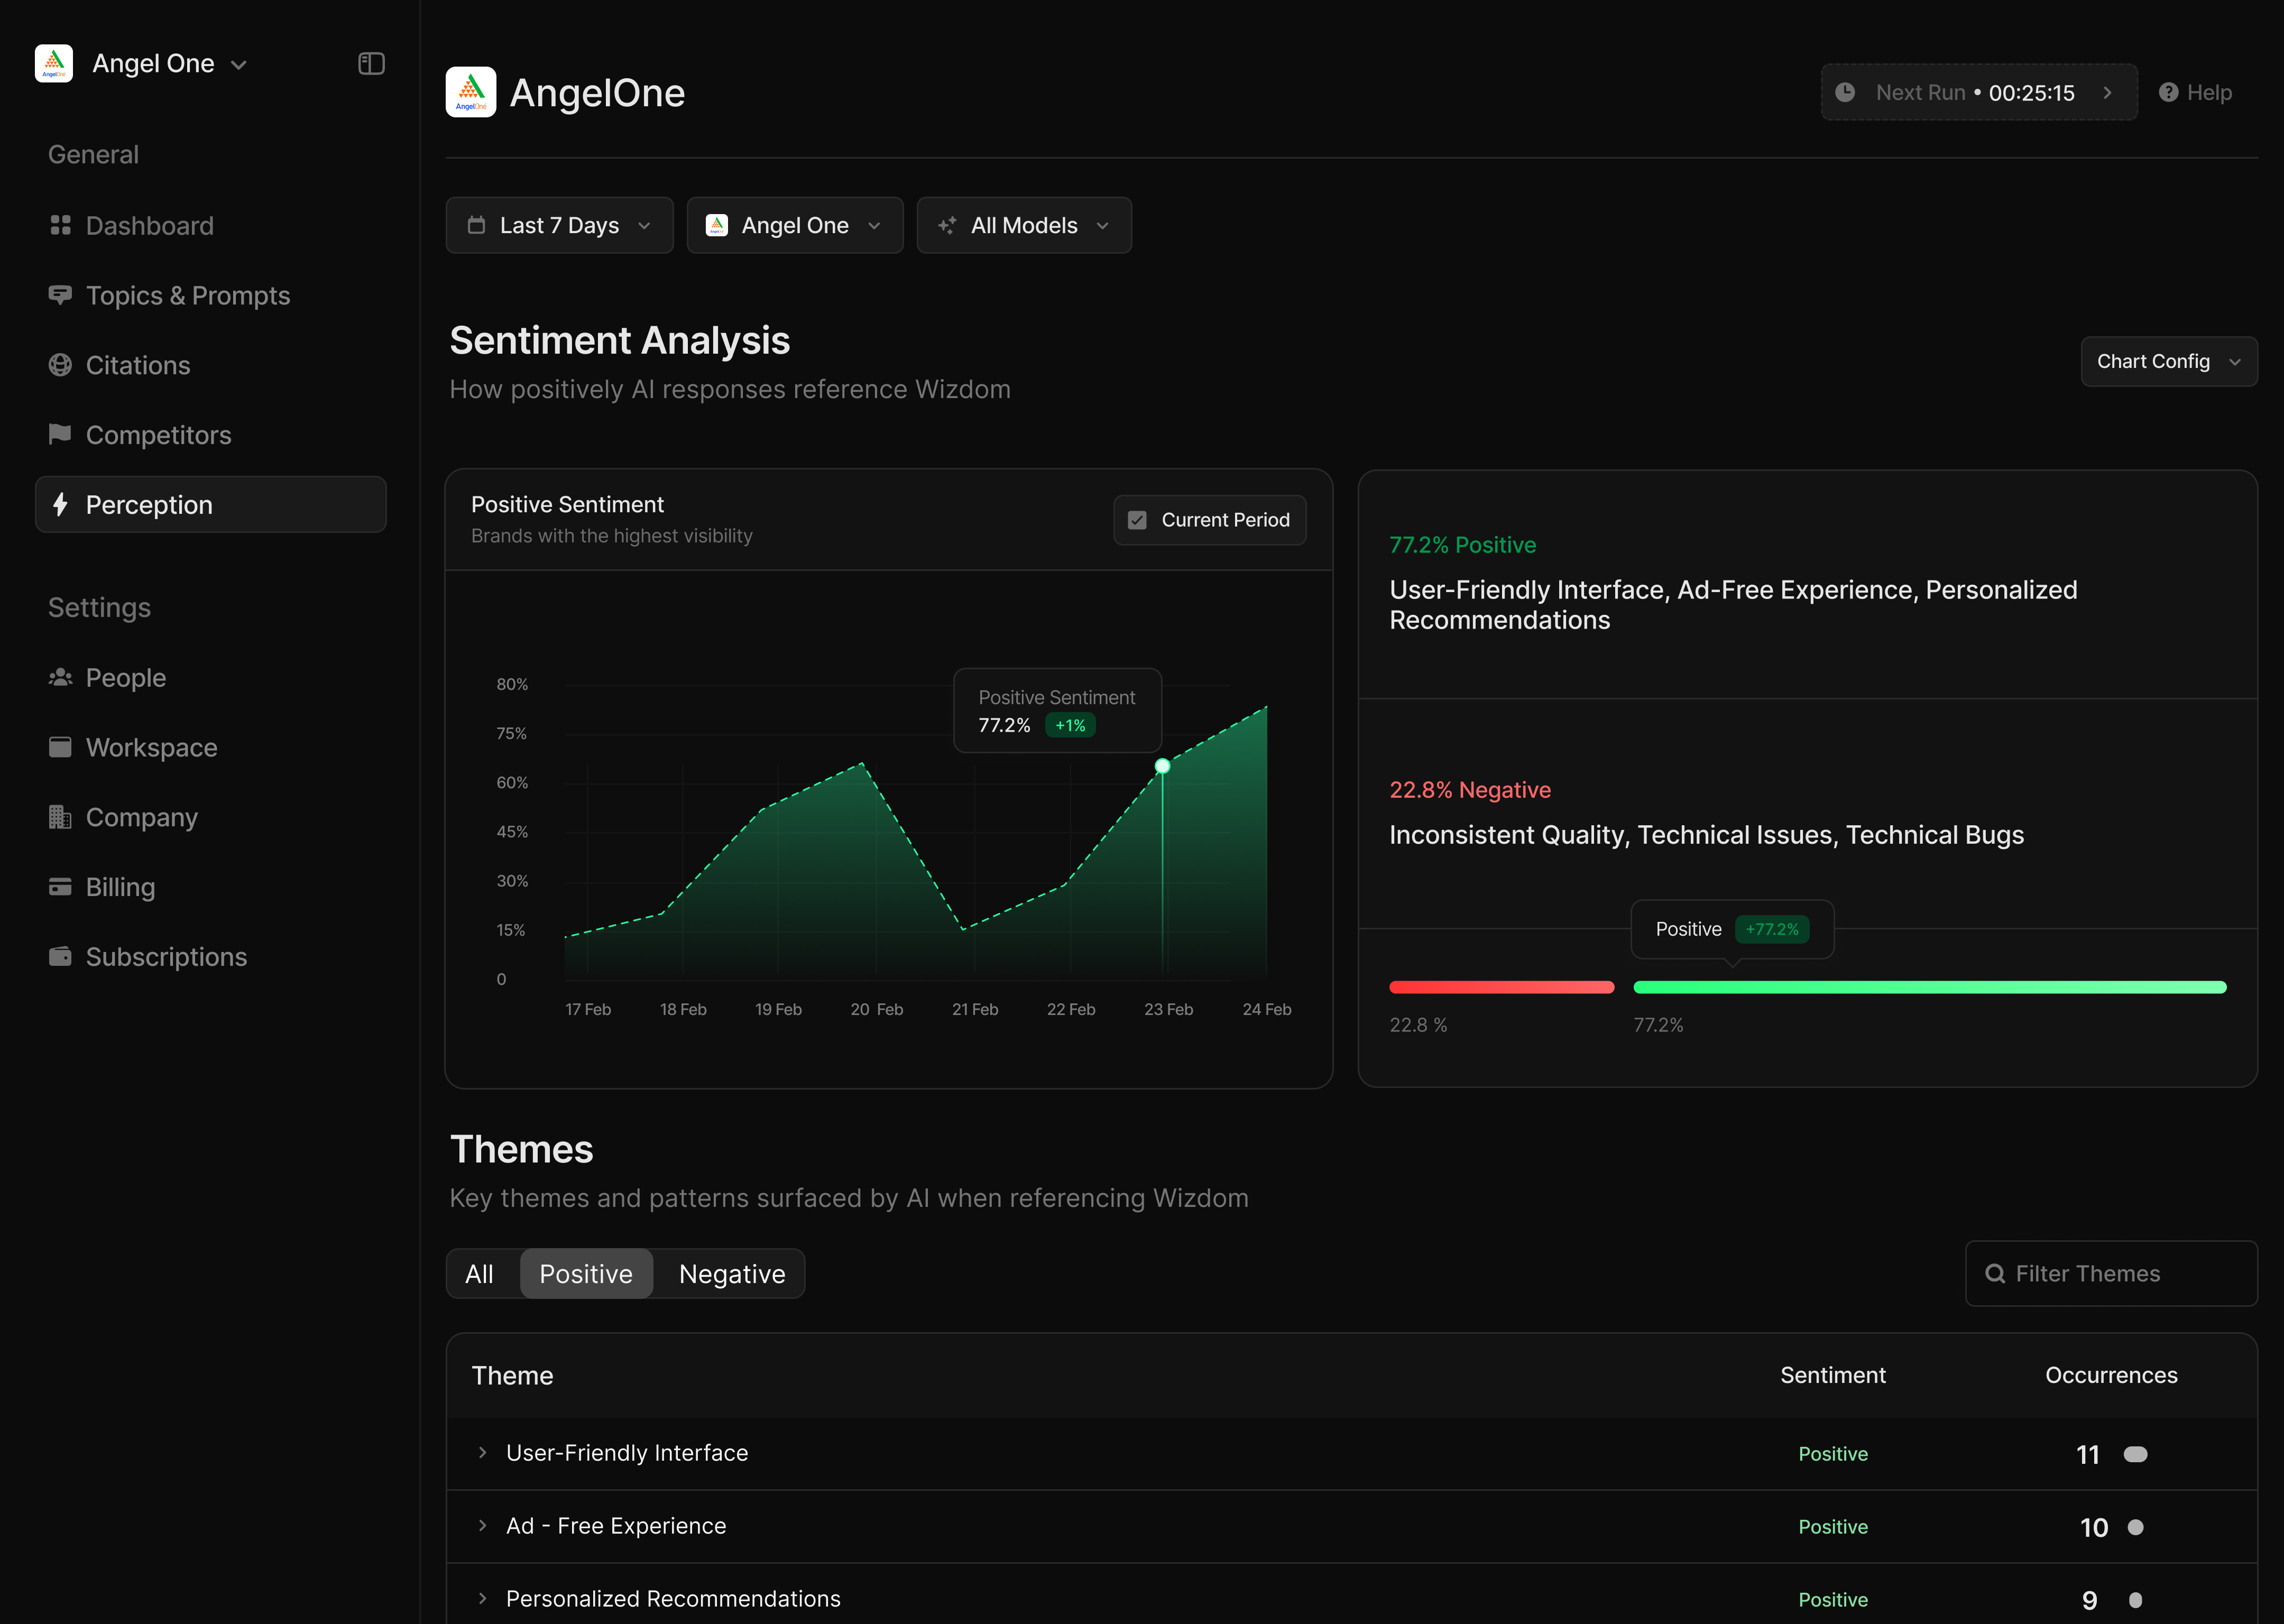Screen dimensions: 2284x1624
Task: Open Topics & Prompts page
Action: (187, 295)
